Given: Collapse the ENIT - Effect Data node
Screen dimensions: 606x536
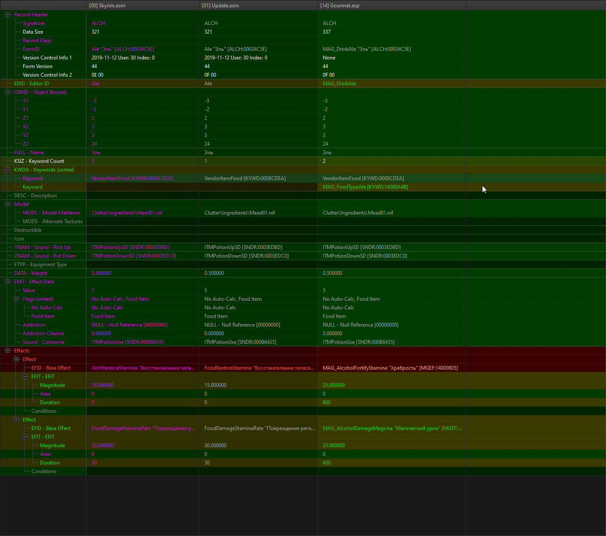Looking at the screenshot, I should 7,282.
